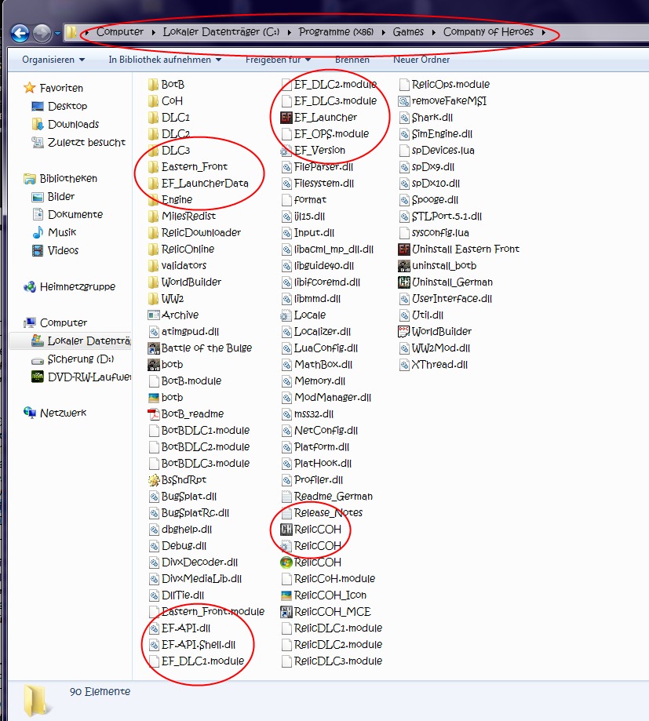Select EF-API.dll file
Image resolution: width=649 pixels, height=721 pixels.
(x=179, y=628)
